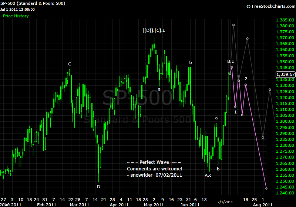Click the 1,300.00 price axis label
This screenshot has height=207, width=296.
pyautogui.click(x=285, y=121)
